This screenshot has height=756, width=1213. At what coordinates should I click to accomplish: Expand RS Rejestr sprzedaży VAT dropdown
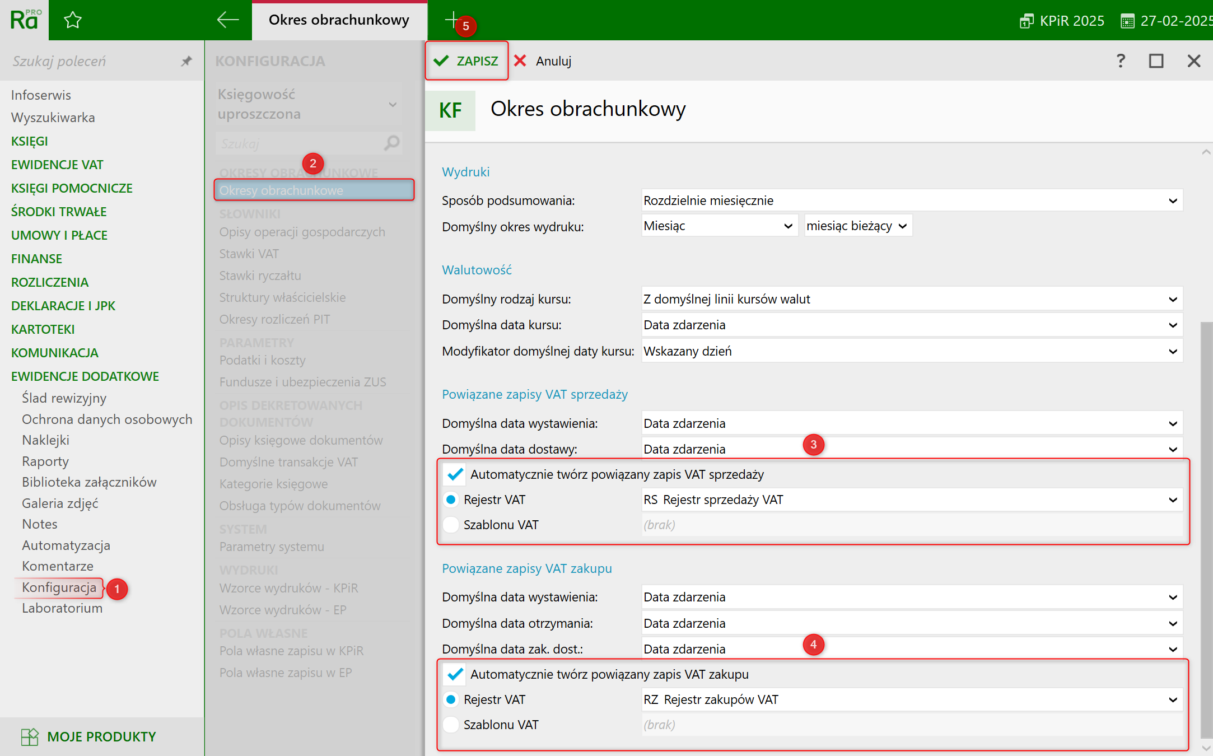point(1173,500)
